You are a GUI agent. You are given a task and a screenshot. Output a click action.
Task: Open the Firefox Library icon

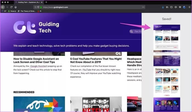(x=167, y=7)
